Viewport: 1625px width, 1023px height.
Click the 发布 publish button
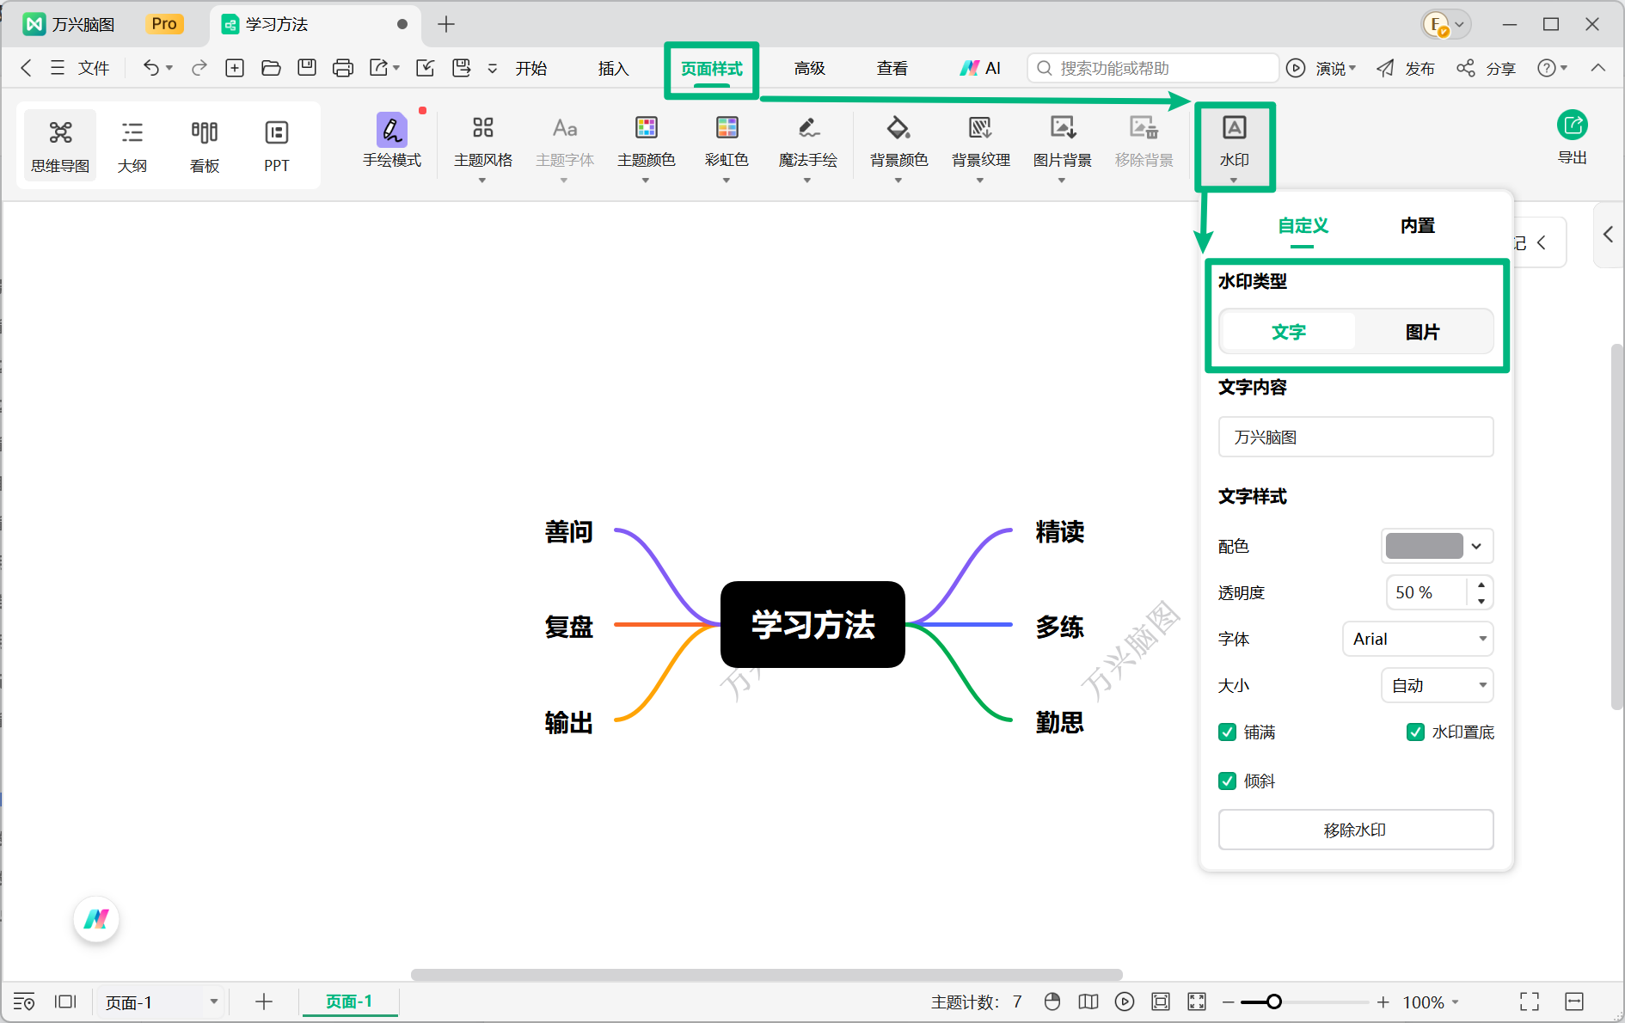1405,68
